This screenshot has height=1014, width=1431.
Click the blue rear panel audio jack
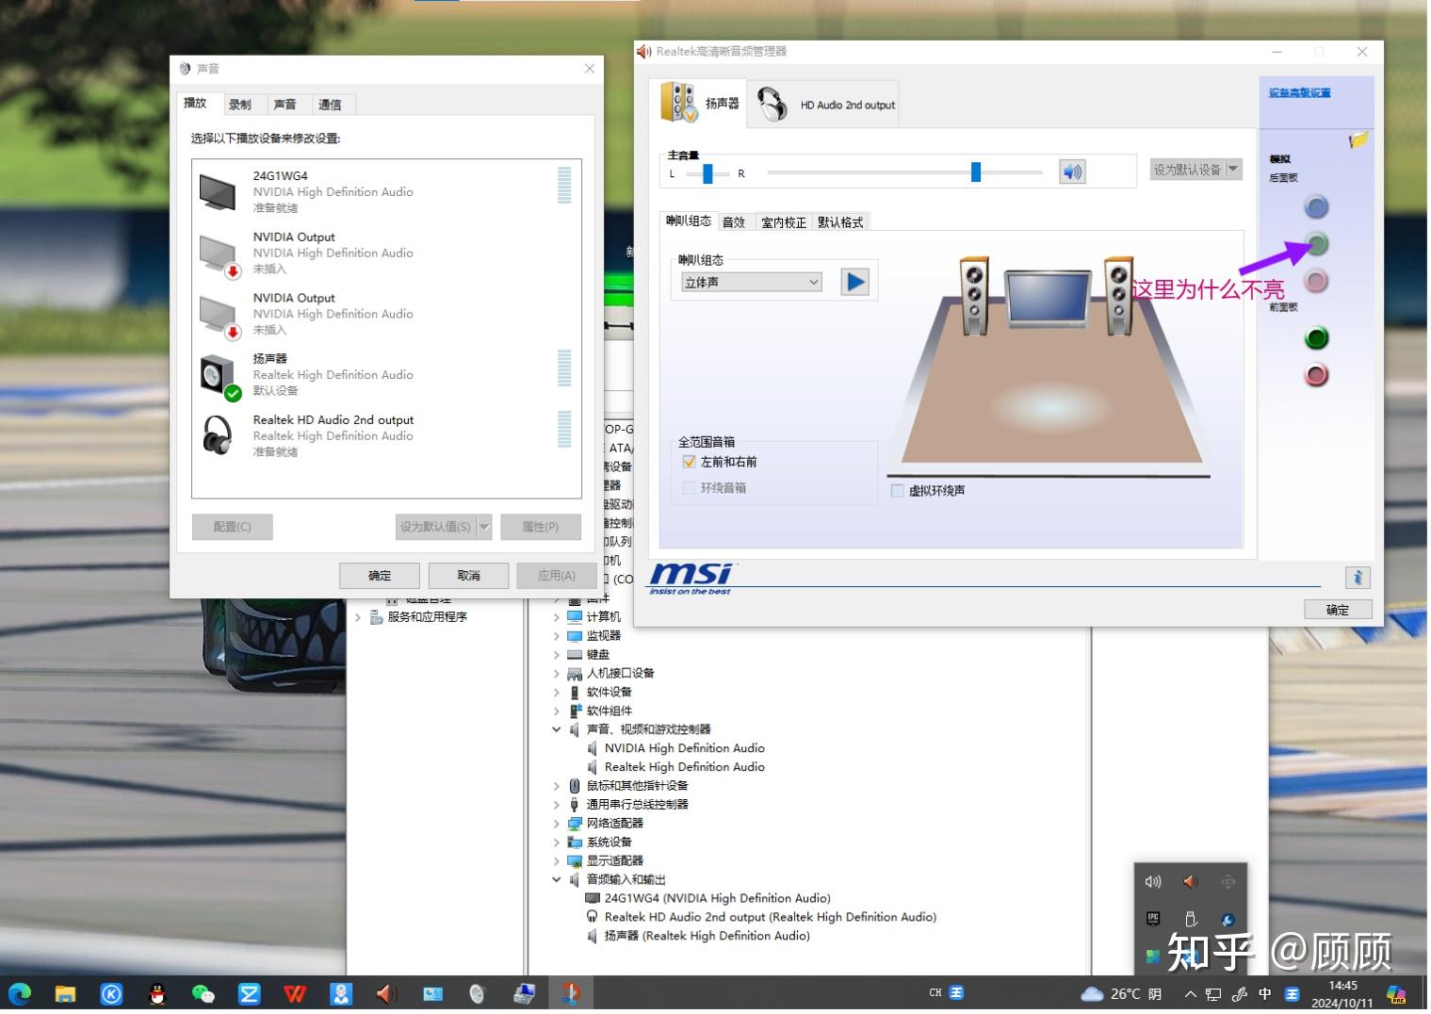(1316, 206)
